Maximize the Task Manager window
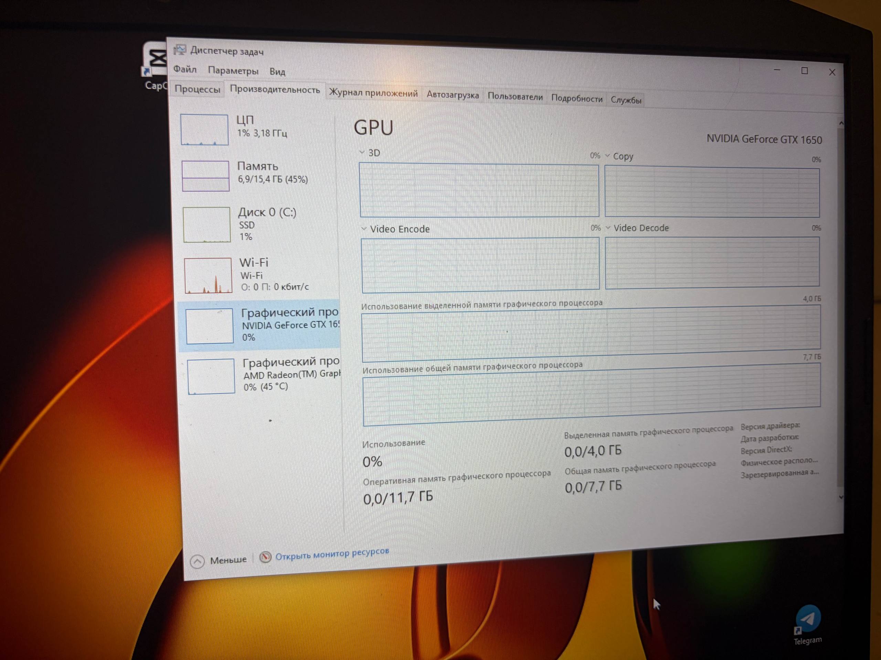This screenshot has width=881, height=660. [805, 71]
